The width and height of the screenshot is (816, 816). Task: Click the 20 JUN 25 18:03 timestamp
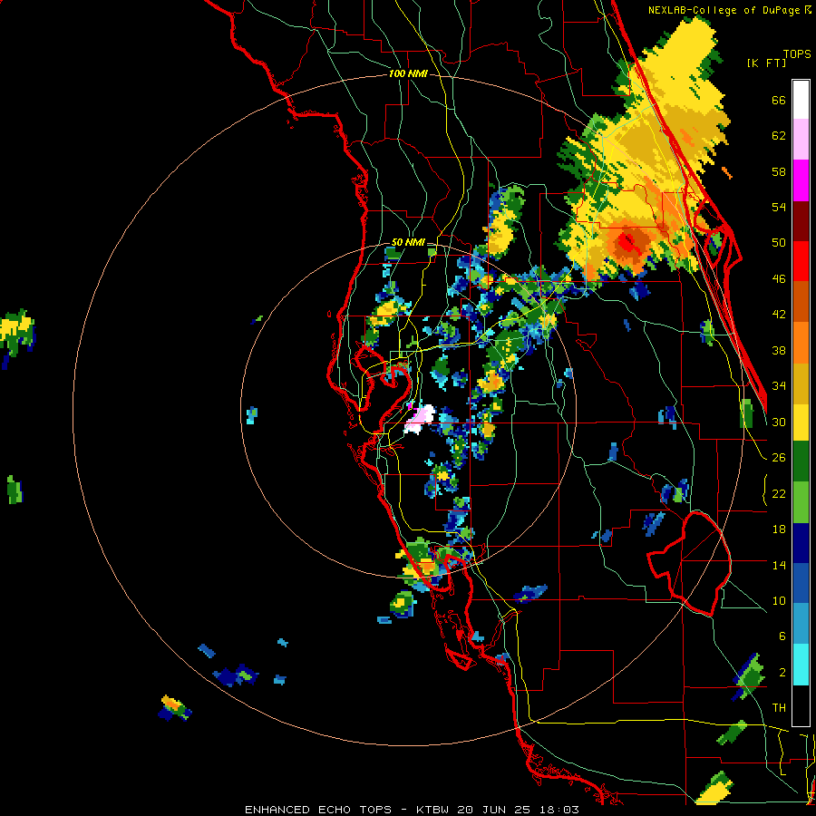518,810
